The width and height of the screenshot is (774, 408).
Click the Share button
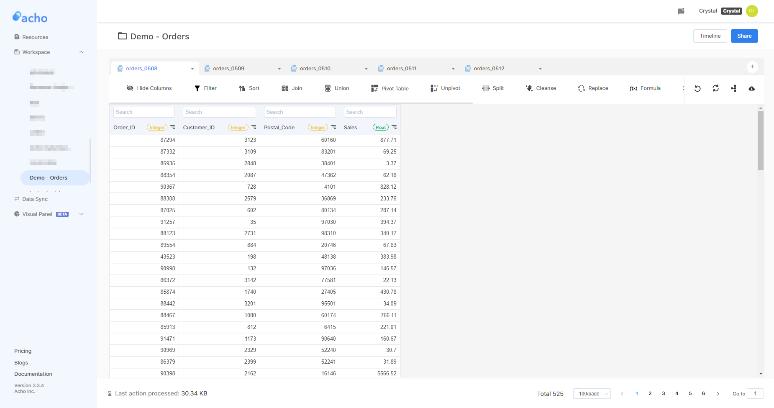[x=744, y=36]
